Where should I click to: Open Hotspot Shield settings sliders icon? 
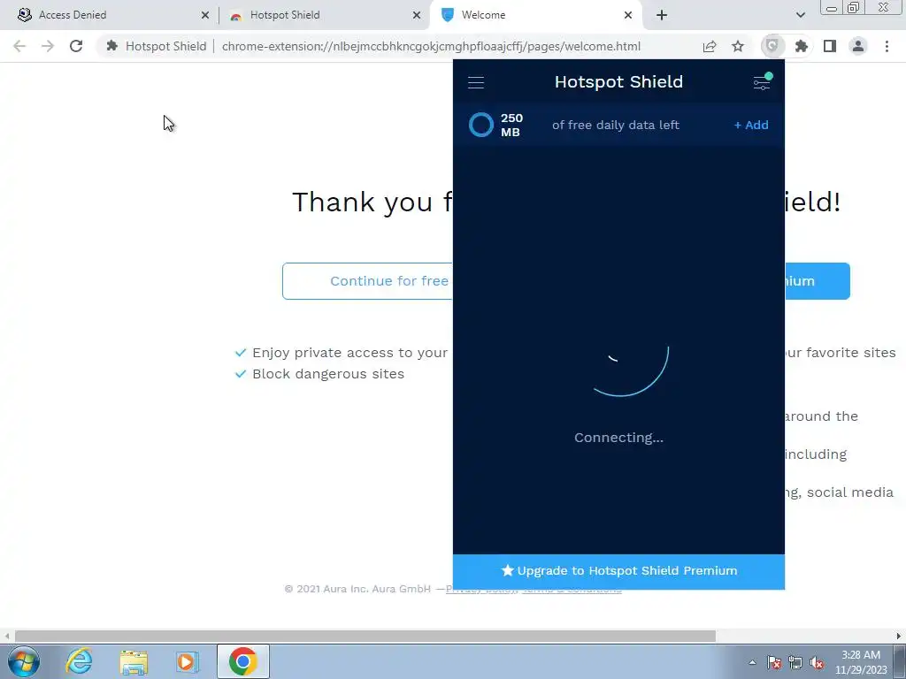coord(762,82)
